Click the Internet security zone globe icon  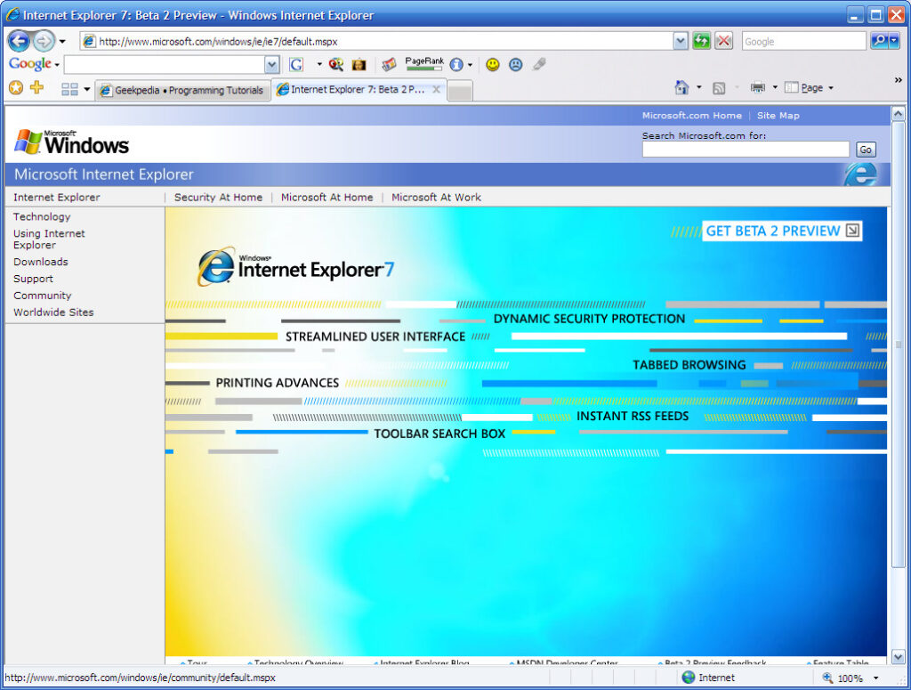(689, 678)
